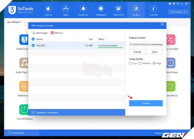Toggle the select-all checkbox beside Name
Screen dimensions: 194x139
[33, 39]
